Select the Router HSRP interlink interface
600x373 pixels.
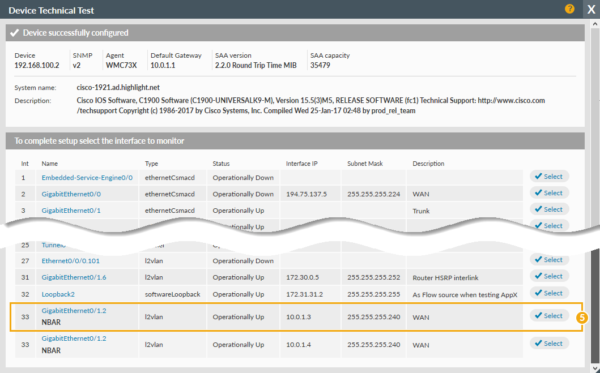[548, 276]
